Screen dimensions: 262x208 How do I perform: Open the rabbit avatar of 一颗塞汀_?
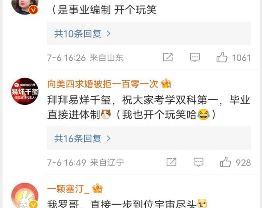pyautogui.click(x=25, y=195)
